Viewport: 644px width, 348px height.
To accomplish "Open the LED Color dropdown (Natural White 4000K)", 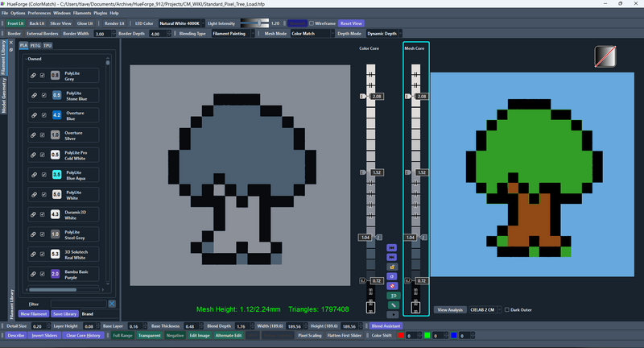I will (x=180, y=24).
